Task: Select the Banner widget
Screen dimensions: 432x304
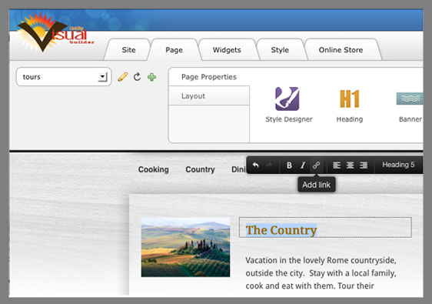Action: click(410, 107)
